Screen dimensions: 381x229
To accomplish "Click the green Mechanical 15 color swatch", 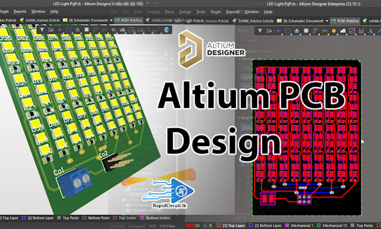I will click(x=319, y=226).
